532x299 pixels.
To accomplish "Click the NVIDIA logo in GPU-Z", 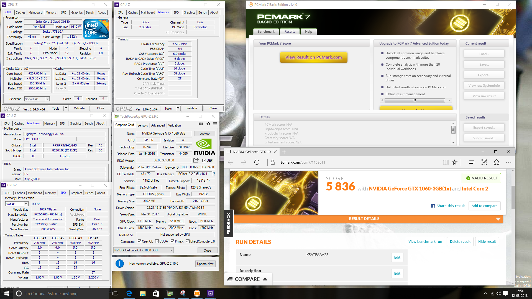I will [x=204, y=147].
